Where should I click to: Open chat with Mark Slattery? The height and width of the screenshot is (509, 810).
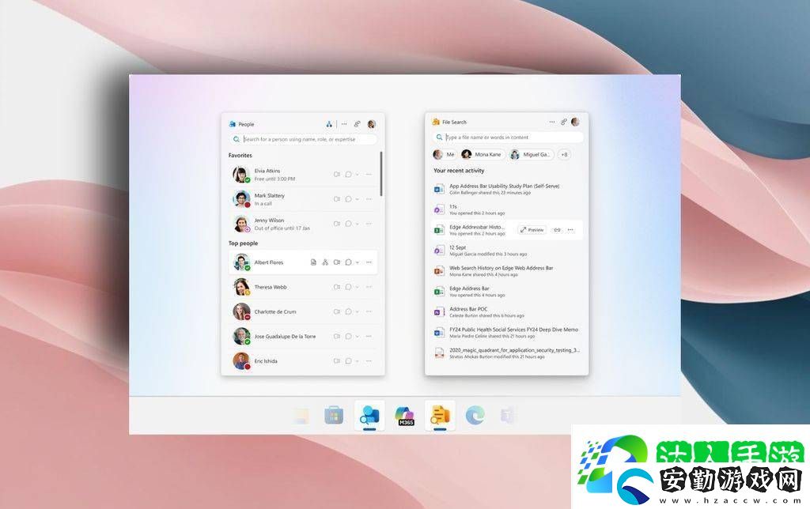(x=348, y=199)
